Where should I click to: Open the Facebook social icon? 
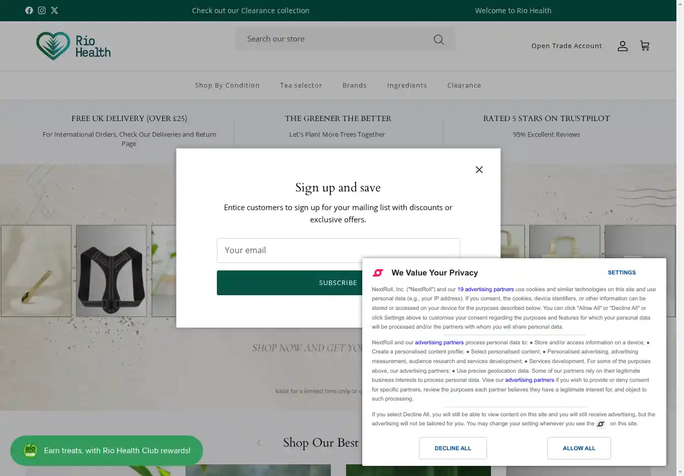tap(29, 11)
